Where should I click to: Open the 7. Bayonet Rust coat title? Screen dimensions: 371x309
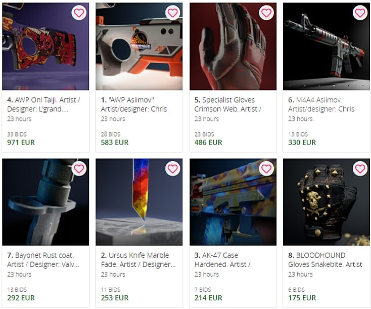tap(43, 260)
